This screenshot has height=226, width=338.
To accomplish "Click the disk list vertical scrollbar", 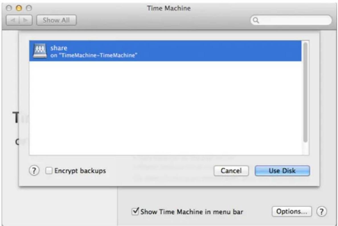I will (305, 92).
